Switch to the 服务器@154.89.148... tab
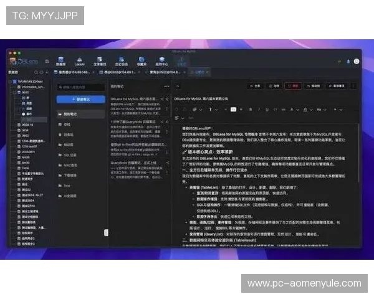 tap(74, 72)
